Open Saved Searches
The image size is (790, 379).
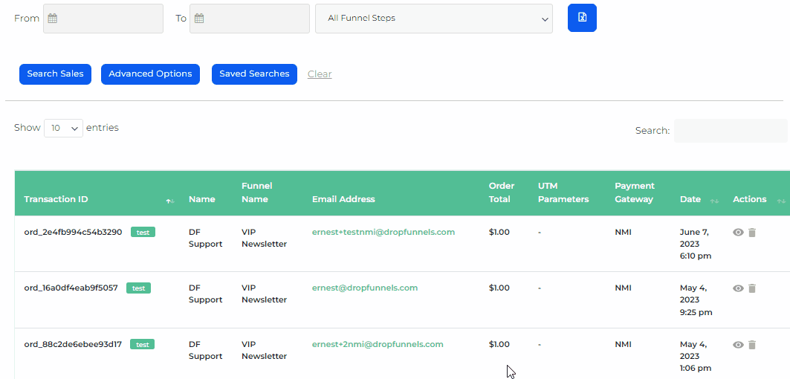tap(254, 74)
